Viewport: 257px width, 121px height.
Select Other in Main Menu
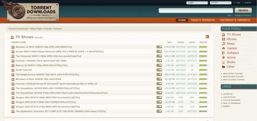click(231, 67)
